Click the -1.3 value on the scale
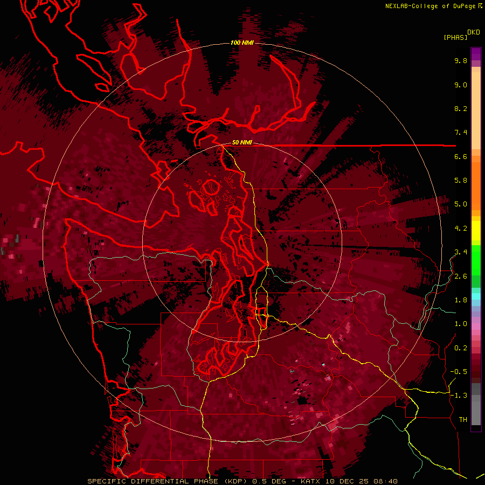The height and width of the screenshot is (485, 485). [459, 396]
